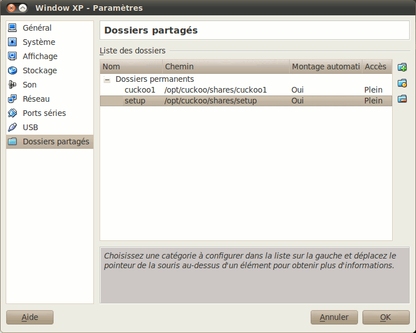The height and width of the screenshot is (333, 416).
Task: Select the setup shared folder row
Action: 135,101
